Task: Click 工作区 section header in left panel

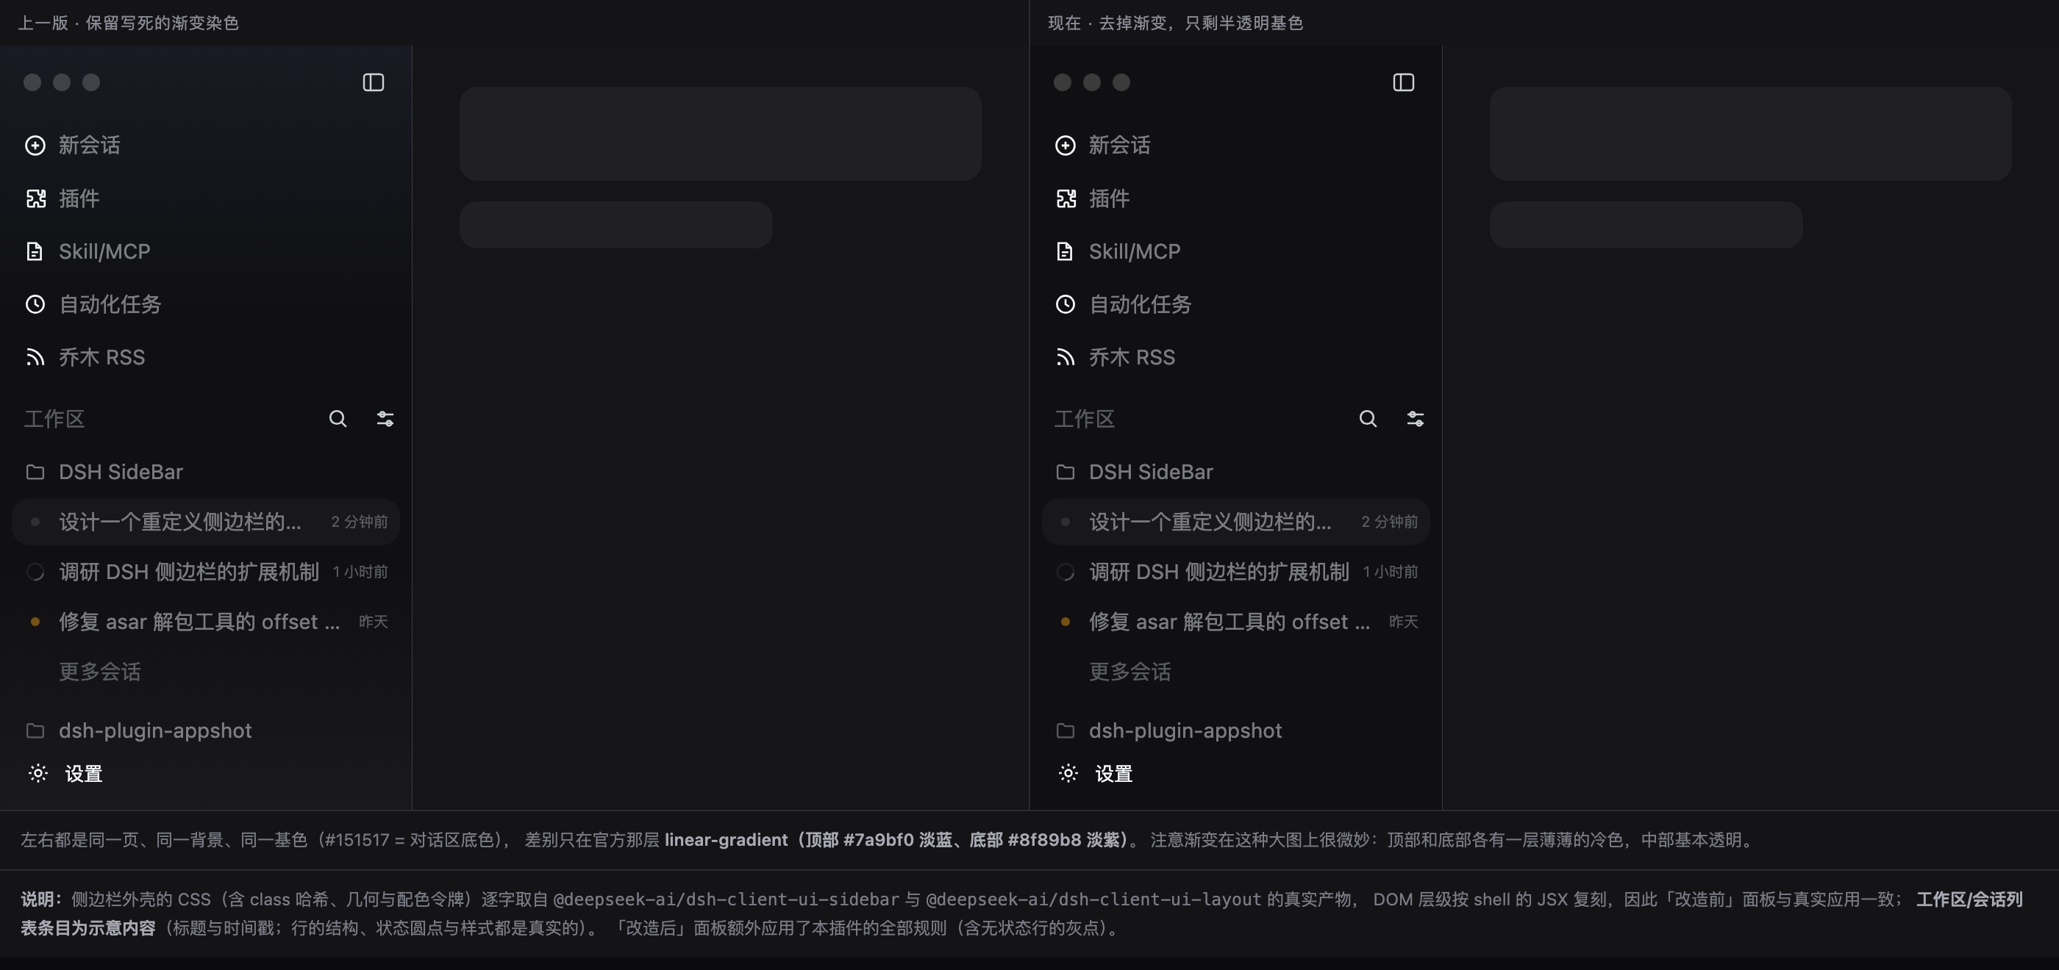Action: pyautogui.click(x=54, y=419)
